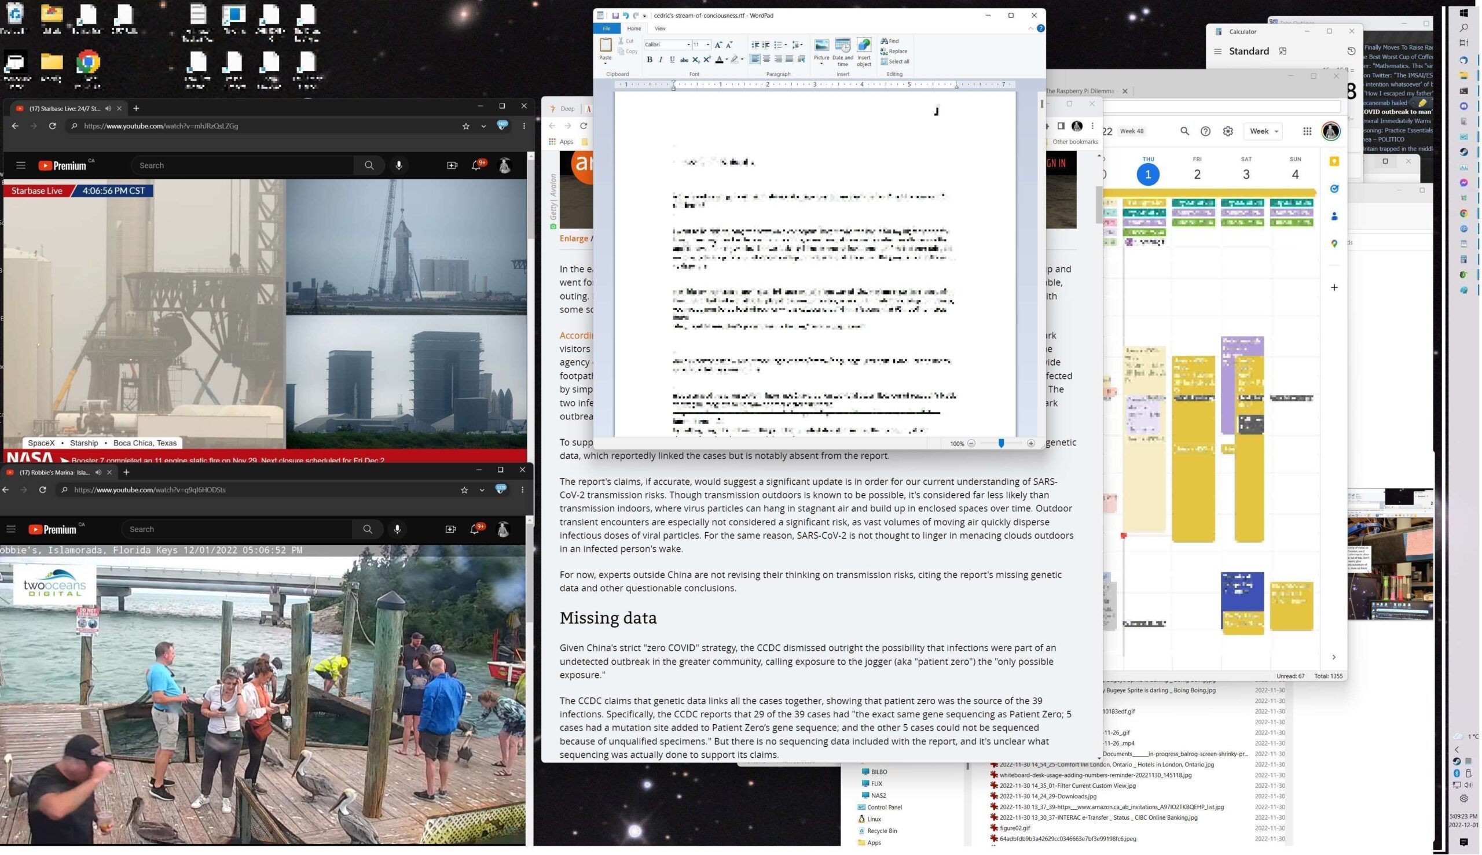Insert a Picture in WordPad
The image size is (1482, 855).
pos(821,46)
